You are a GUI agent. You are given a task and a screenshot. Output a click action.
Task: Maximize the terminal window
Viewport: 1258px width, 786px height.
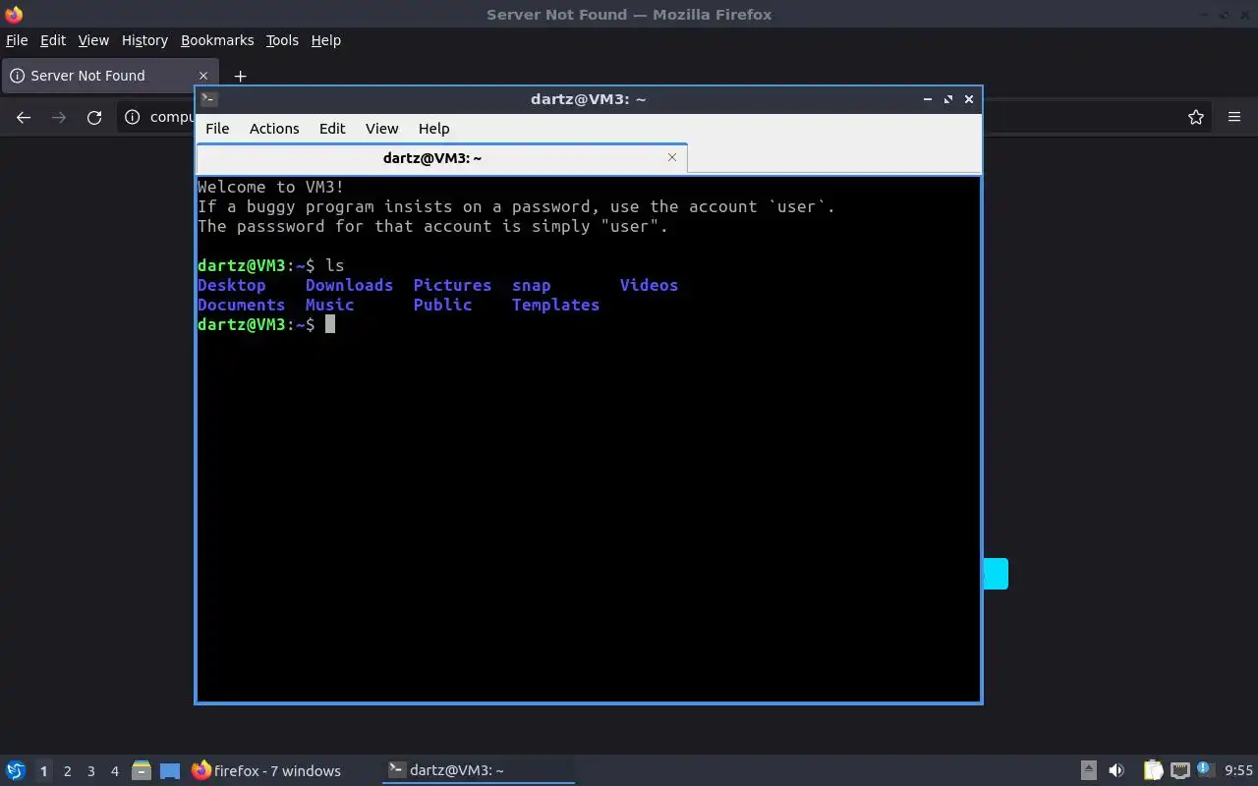pyautogui.click(x=948, y=99)
